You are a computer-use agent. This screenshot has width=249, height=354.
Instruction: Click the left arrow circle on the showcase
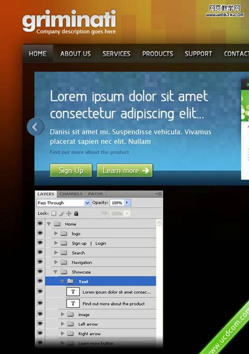pos(36,127)
